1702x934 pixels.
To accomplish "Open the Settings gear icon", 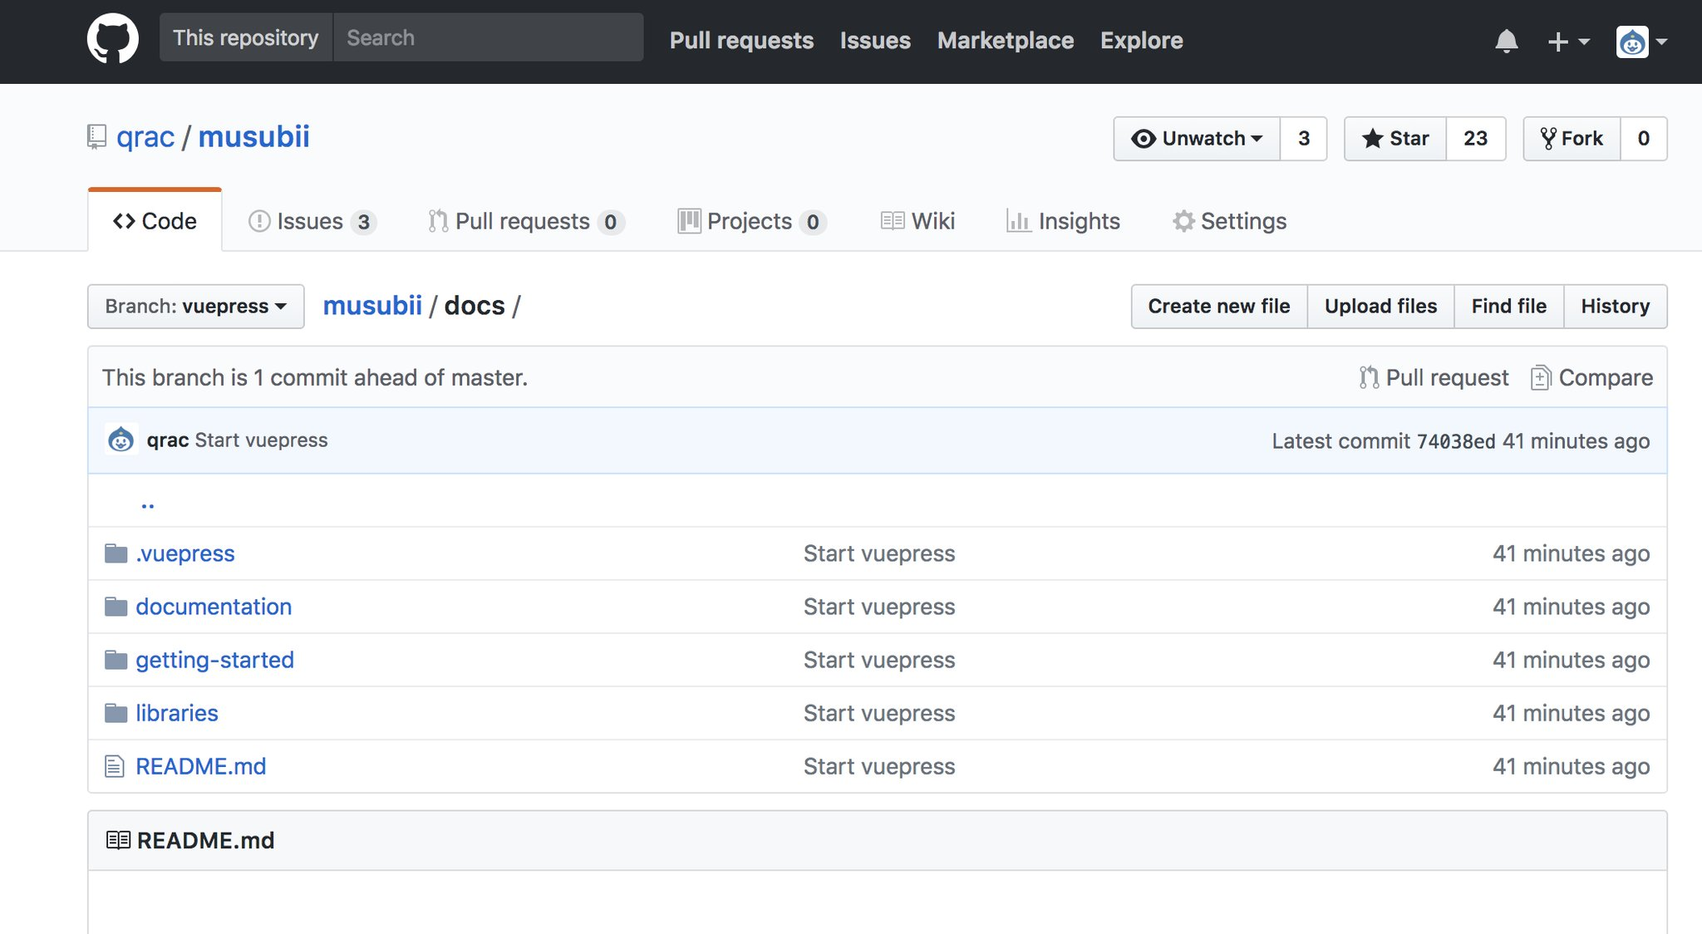I will click(x=1183, y=221).
